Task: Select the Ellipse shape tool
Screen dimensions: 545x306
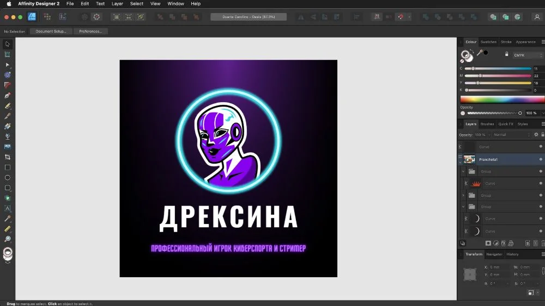Action: tap(8, 178)
